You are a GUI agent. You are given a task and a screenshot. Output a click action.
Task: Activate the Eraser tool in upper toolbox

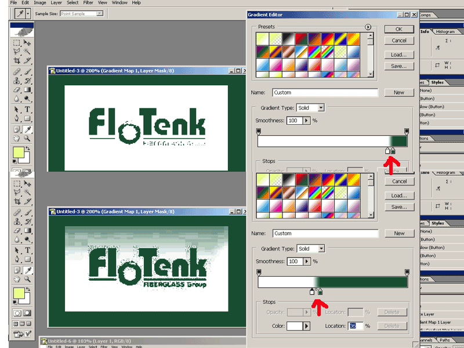pyautogui.click(x=17, y=89)
